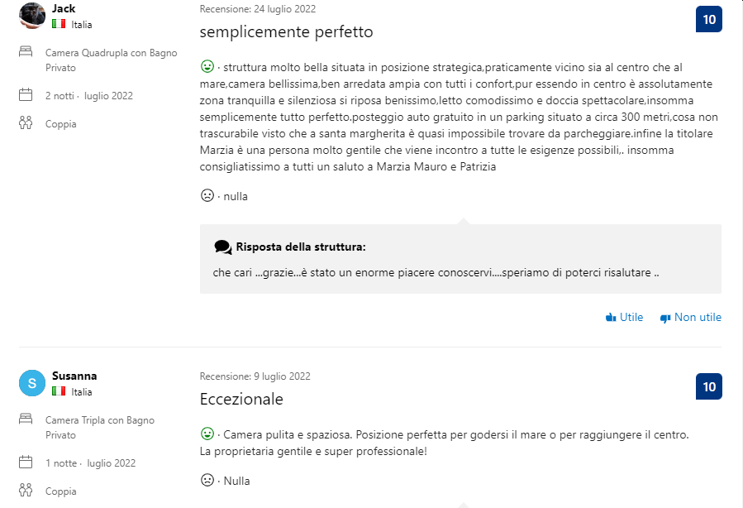Click the score 10 badge on Susanna's review
This screenshot has width=743, height=508.
(x=709, y=386)
